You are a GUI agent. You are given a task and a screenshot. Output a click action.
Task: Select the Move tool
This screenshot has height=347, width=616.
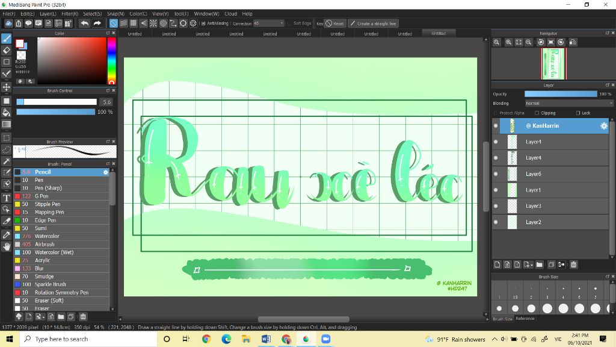pyautogui.click(x=6, y=87)
